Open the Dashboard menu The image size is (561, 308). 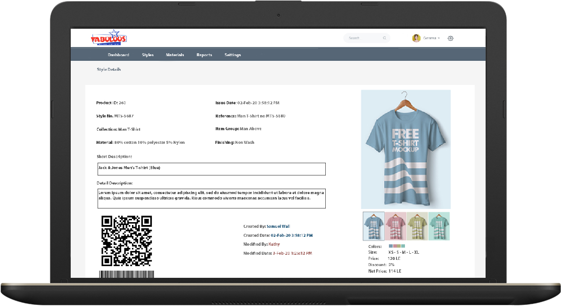pyautogui.click(x=118, y=55)
